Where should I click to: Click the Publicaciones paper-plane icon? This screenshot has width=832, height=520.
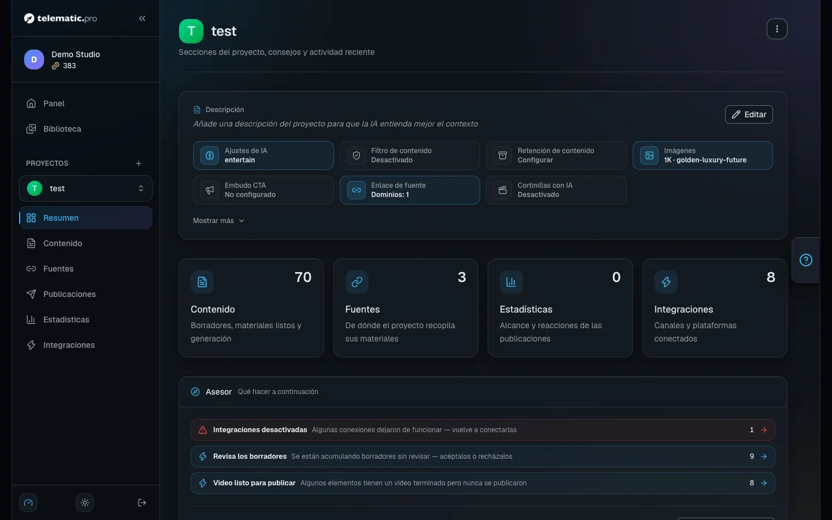point(31,294)
